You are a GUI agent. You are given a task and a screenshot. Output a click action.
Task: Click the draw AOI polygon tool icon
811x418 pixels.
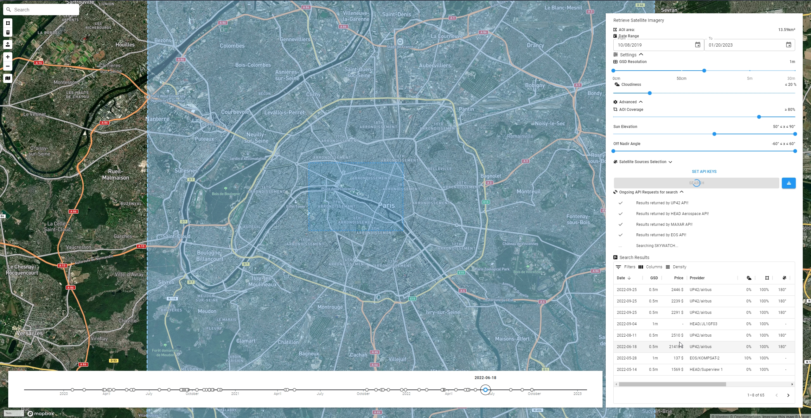[x=8, y=23]
